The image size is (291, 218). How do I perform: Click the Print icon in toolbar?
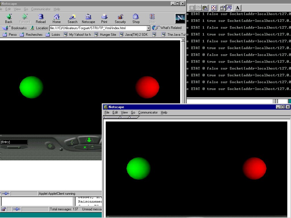(104, 18)
